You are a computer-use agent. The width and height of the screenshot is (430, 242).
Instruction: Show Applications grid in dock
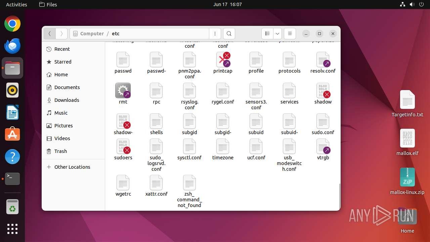coord(12,229)
